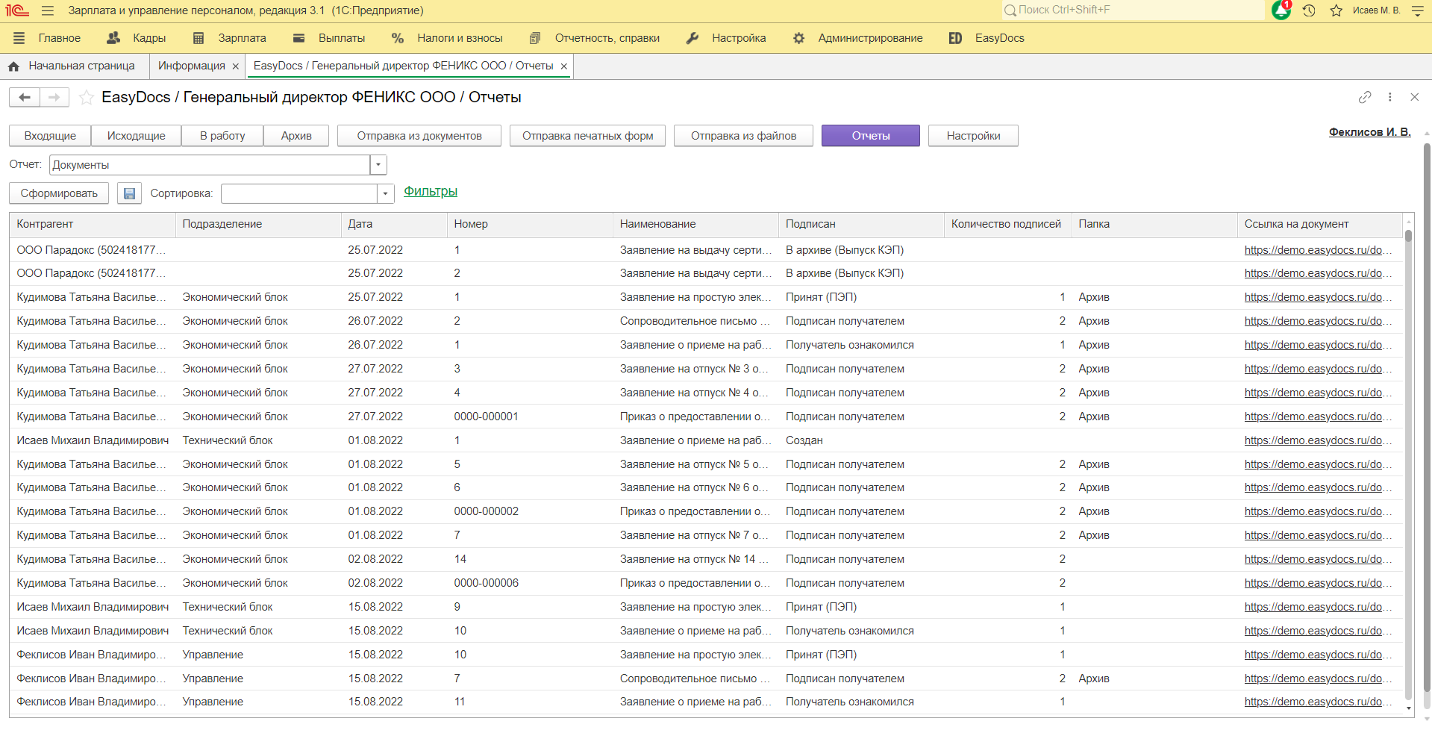This screenshot has height=736, width=1432.
Task: Sort by the Количество подписей column header
Action: pyautogui.click(x=1007, y=225)
